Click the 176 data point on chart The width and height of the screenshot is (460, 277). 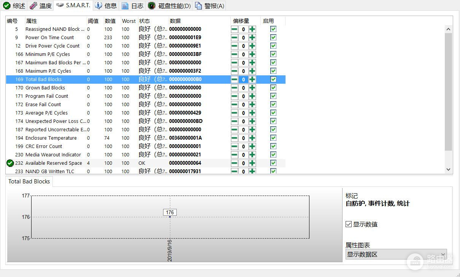(170, 217)
